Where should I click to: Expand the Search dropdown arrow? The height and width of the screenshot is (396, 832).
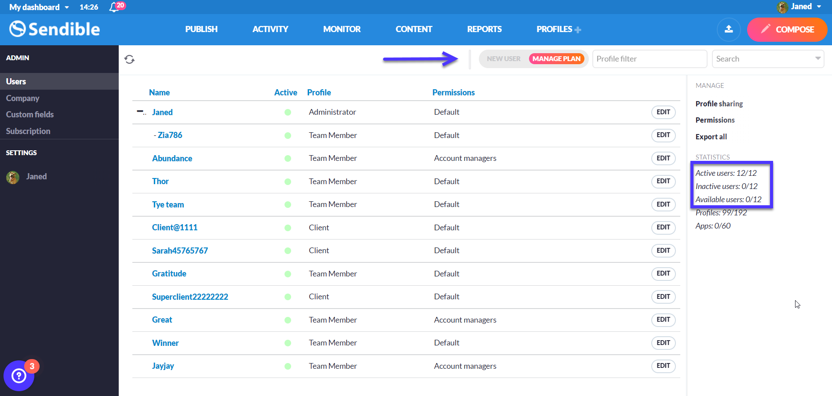(x=818, y=58)
